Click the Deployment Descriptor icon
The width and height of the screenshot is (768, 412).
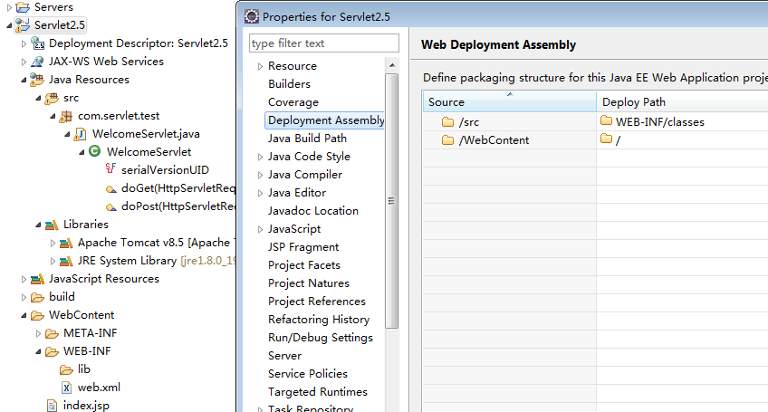pyautogui.click(x=38, y=43)
